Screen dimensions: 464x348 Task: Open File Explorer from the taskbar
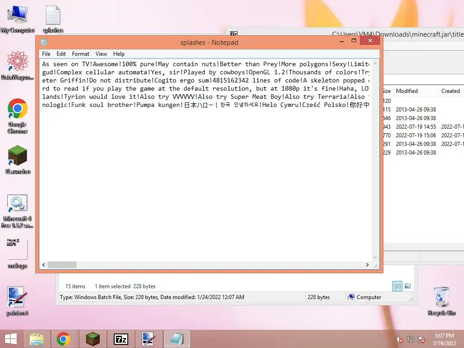(x=36, y=339)
